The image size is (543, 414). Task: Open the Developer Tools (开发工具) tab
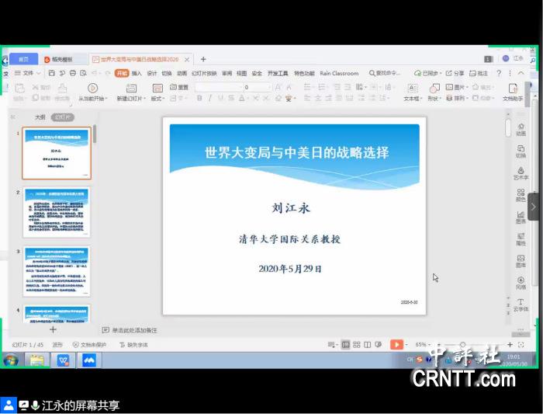pyautogui.click(x=278, y=73)
